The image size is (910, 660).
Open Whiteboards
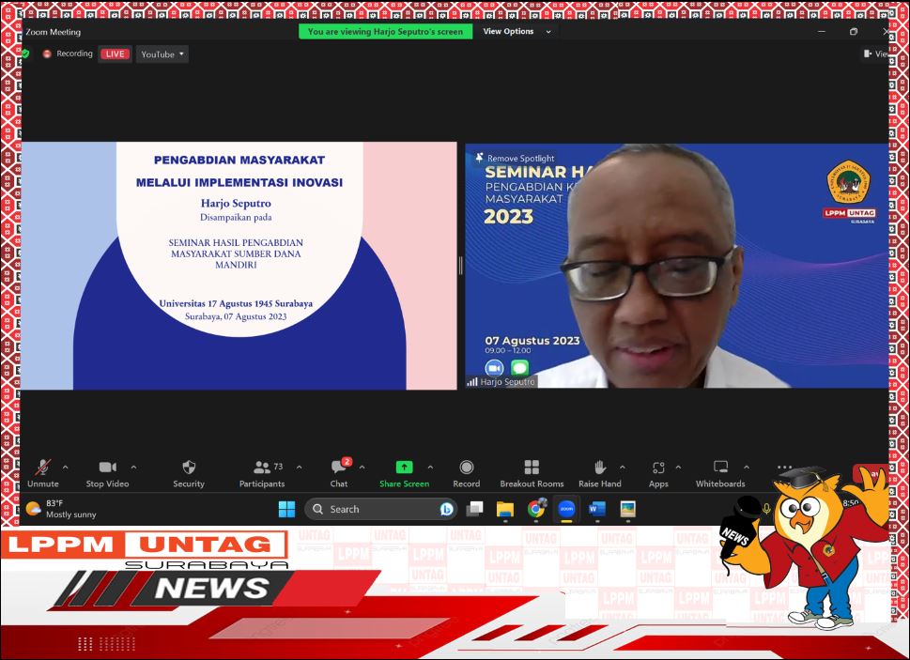720,473
